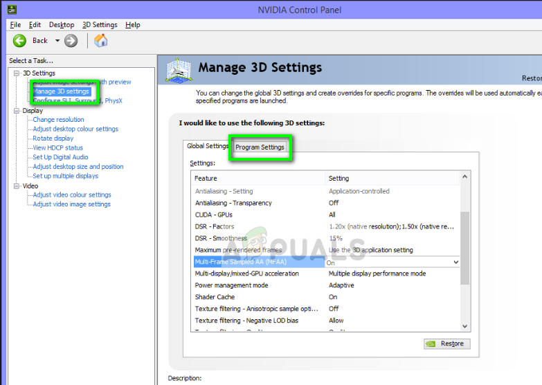Open the 3D Settings menu
The image size is (542, 385).
tap(100, 24)
